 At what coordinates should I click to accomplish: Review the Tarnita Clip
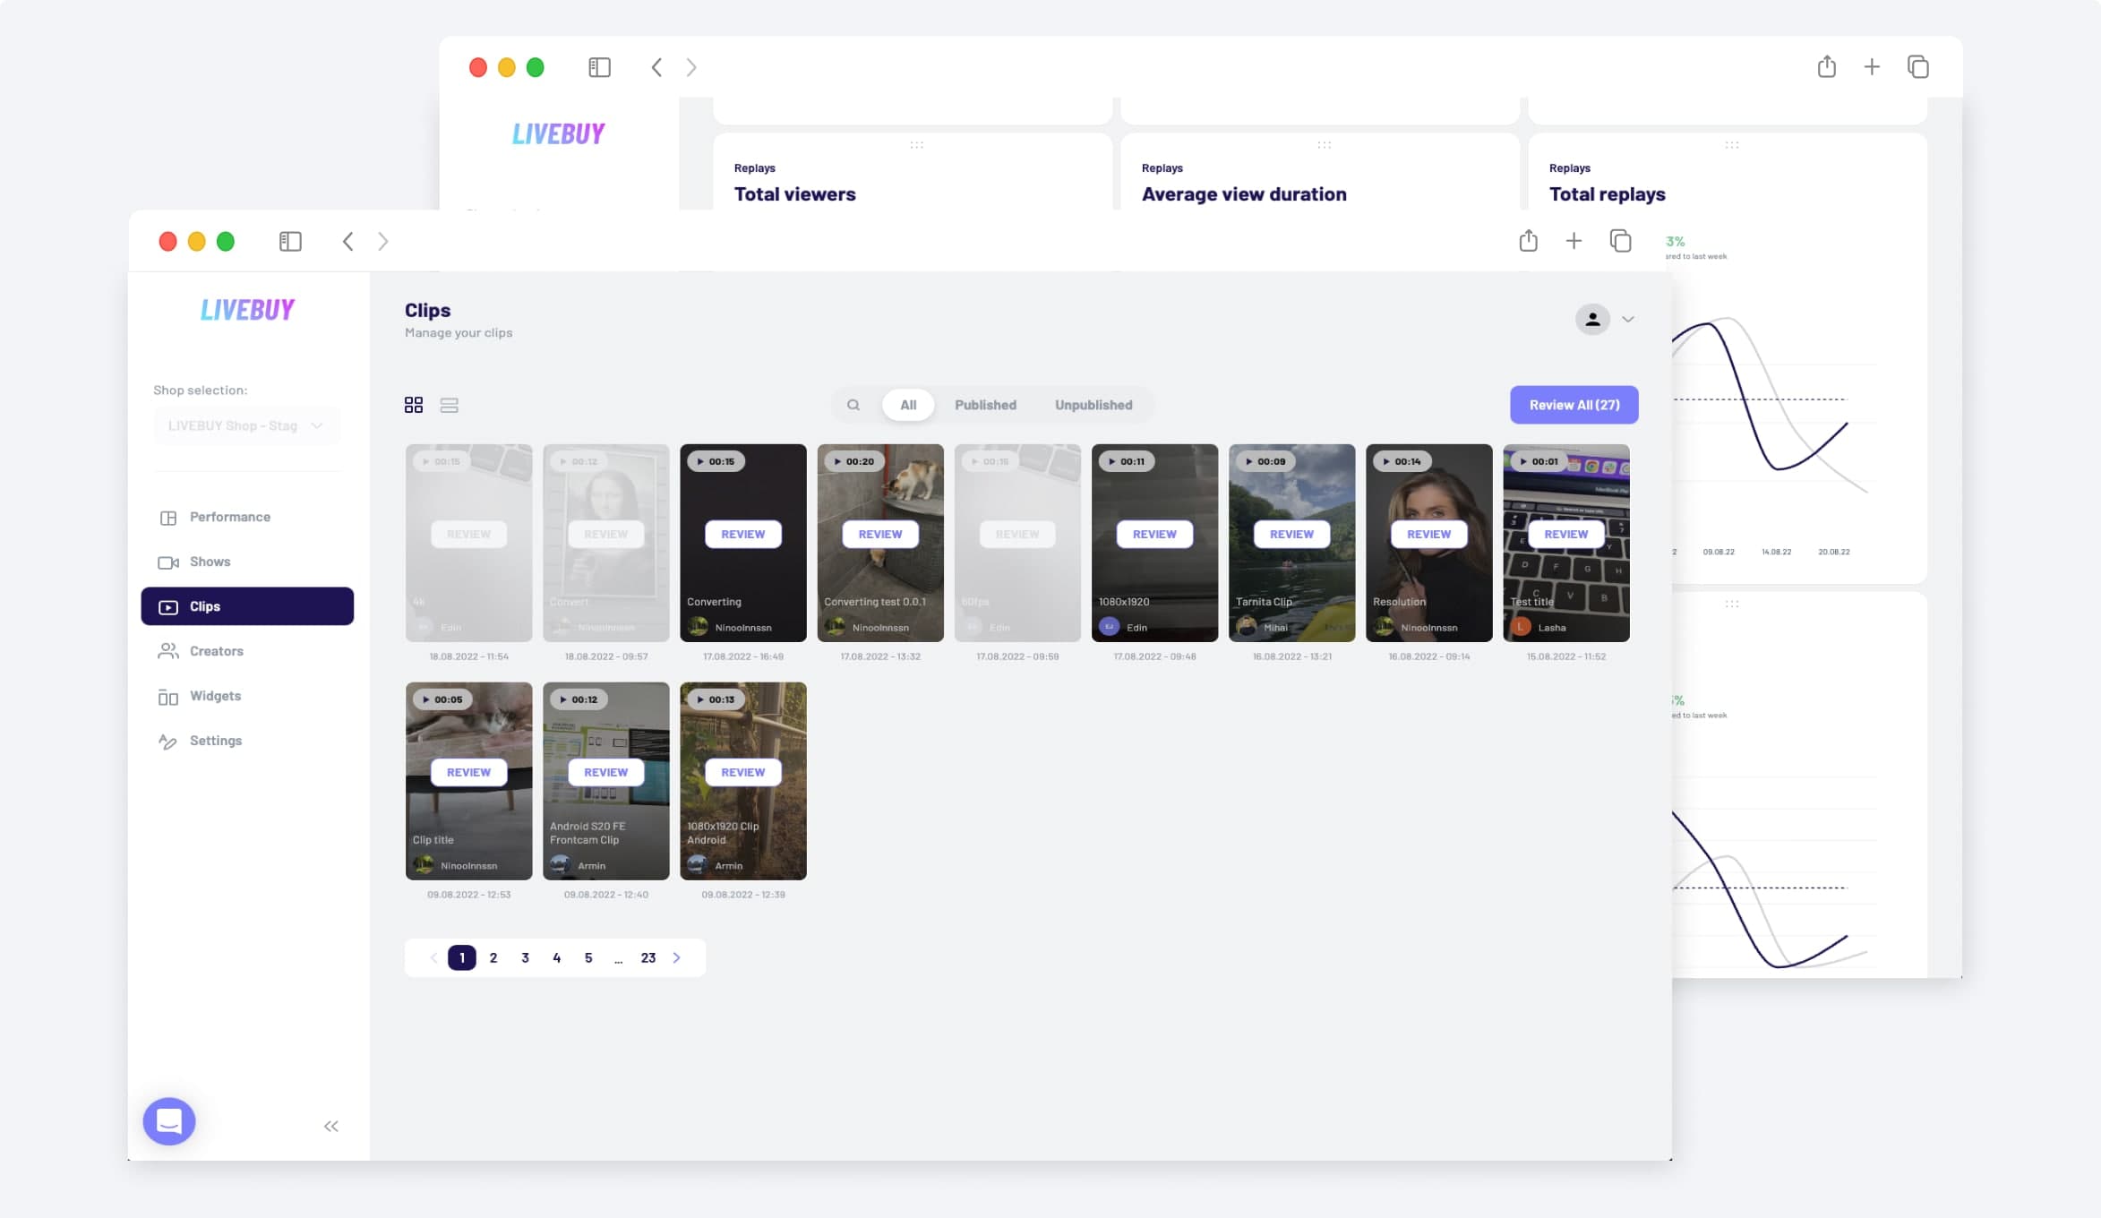coord(1291,534)
